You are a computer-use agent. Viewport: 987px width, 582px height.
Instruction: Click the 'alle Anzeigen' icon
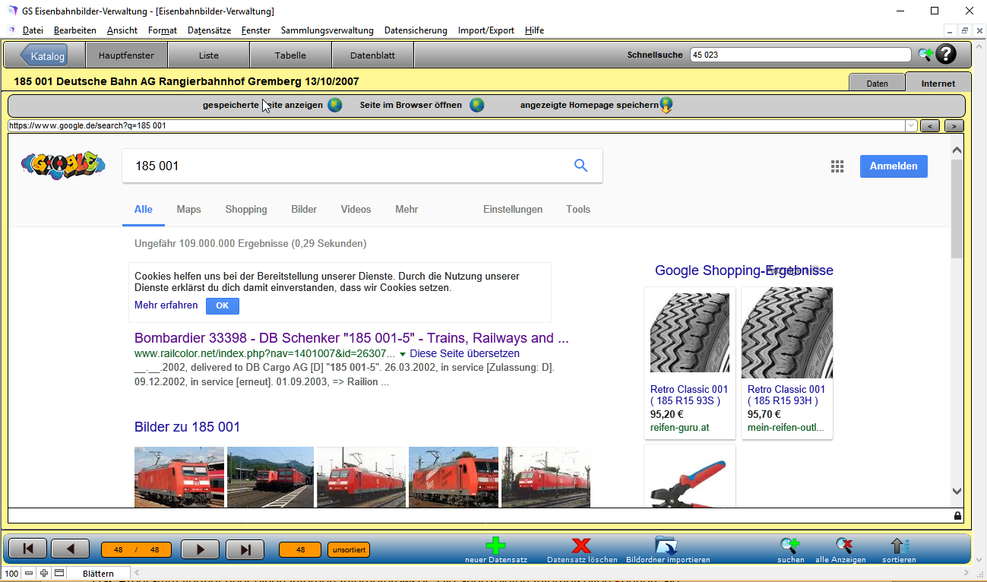tap(843, 546)
